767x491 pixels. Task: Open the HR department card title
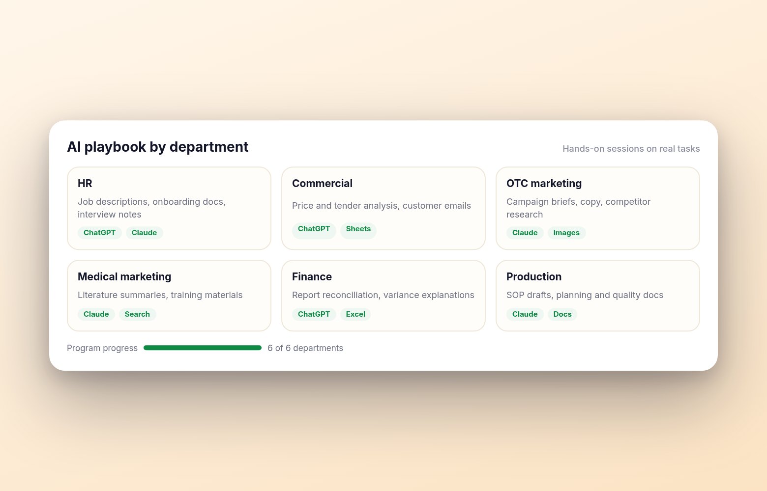85,183
